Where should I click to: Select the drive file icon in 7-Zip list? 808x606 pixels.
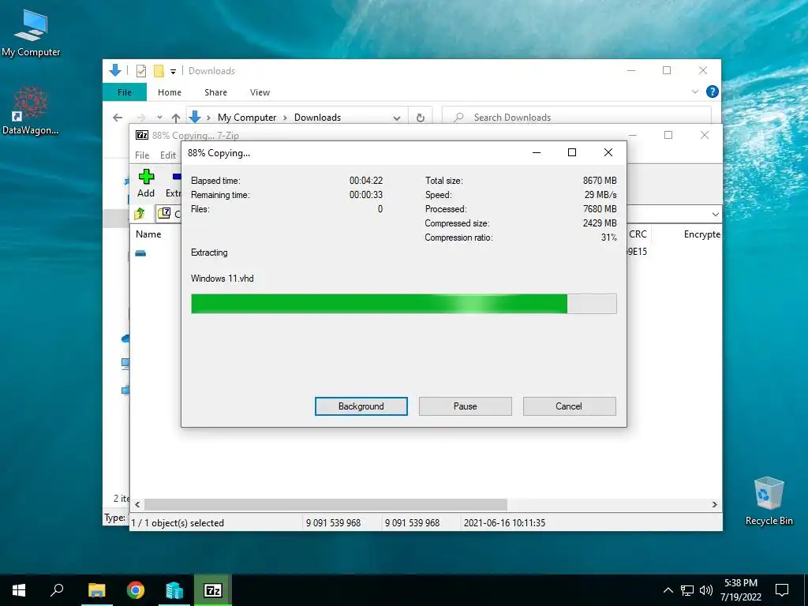pyautogui.click(x=140, y=253)
